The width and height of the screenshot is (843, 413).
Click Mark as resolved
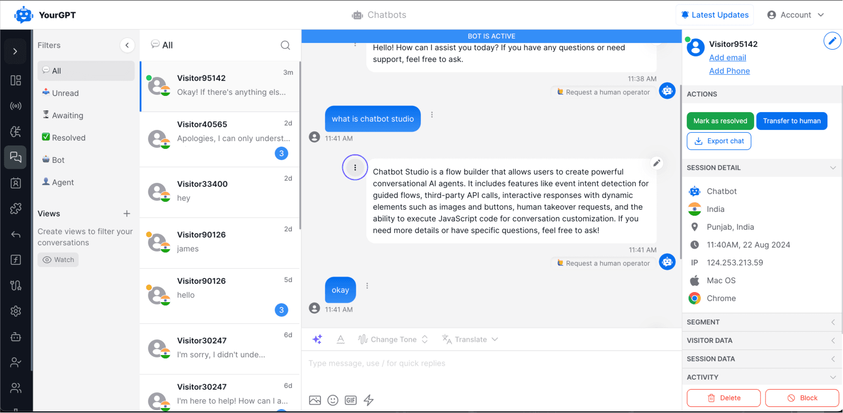pos(720,121)
